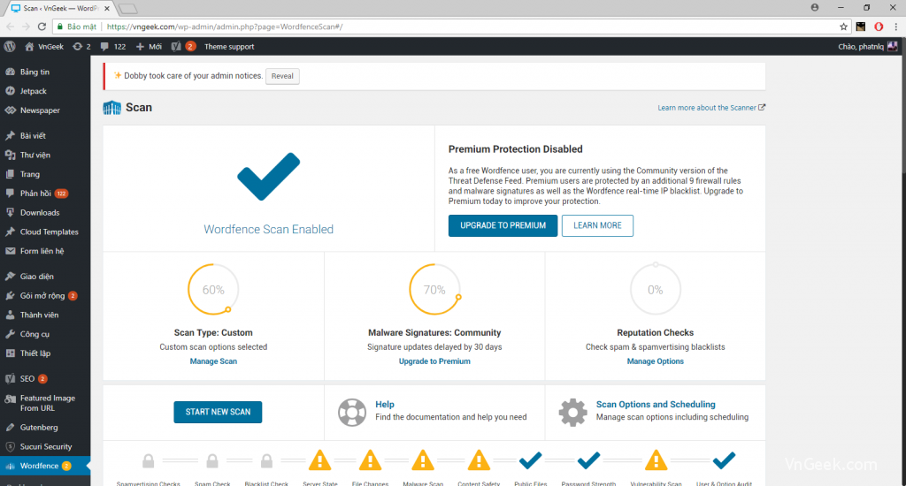Open Scan Options and Scheduling

point(656,405)
